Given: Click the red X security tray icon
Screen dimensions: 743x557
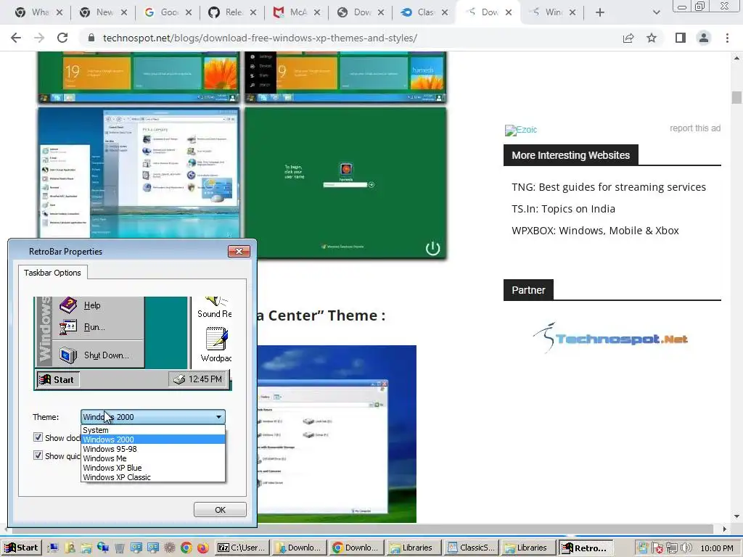Looking at the screenshot, I should [x=657, y=548].
